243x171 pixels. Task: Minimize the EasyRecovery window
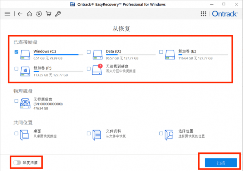[212, 4]
